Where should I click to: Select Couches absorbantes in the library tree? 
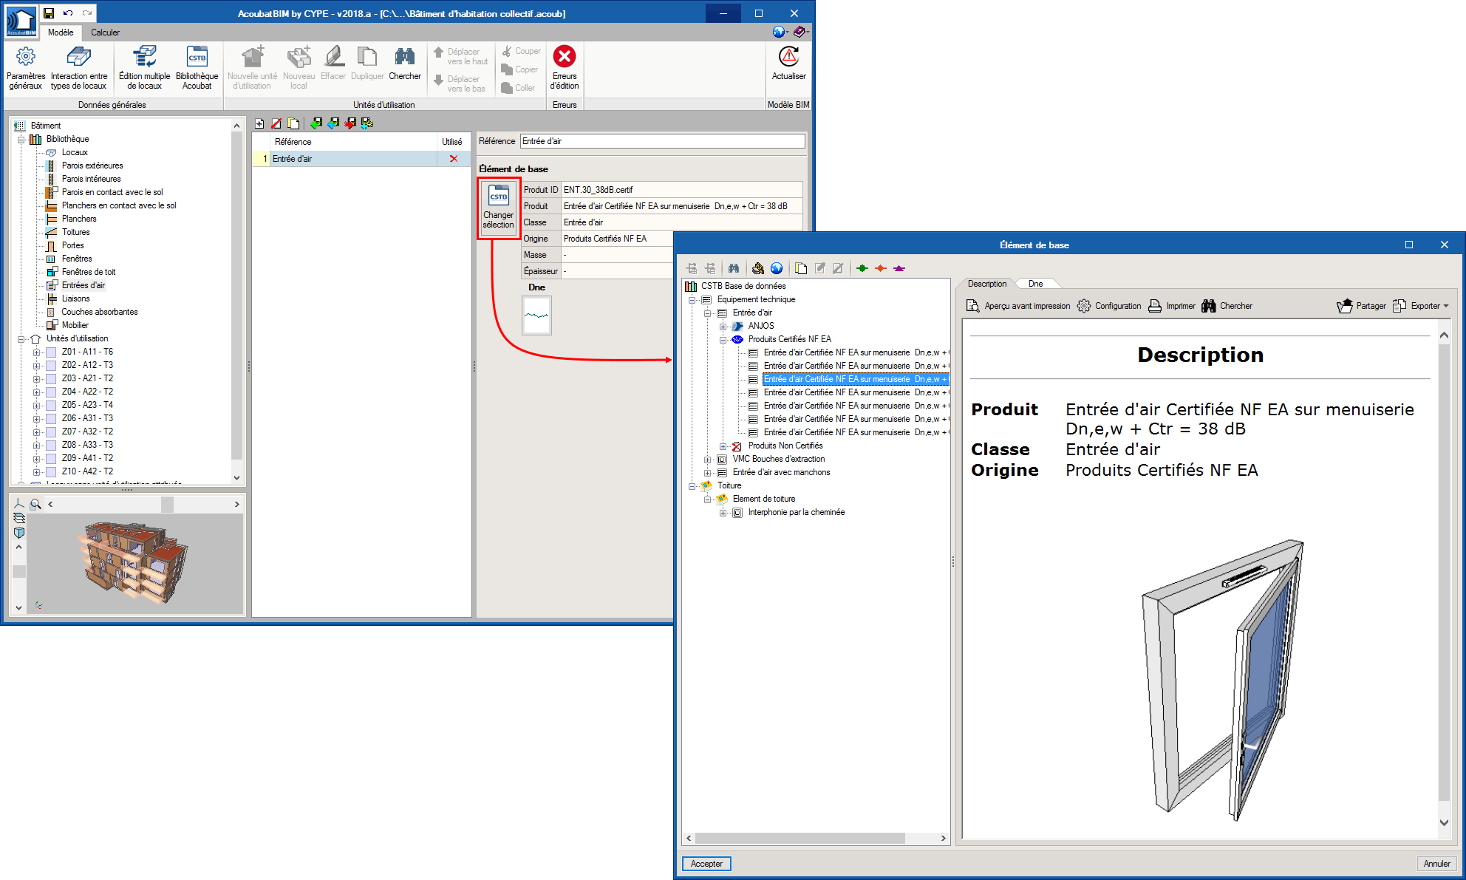coord(100,312)
